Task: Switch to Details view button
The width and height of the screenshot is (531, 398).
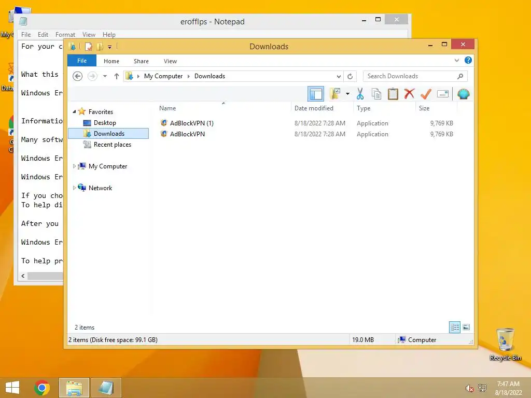Action: 454,328
